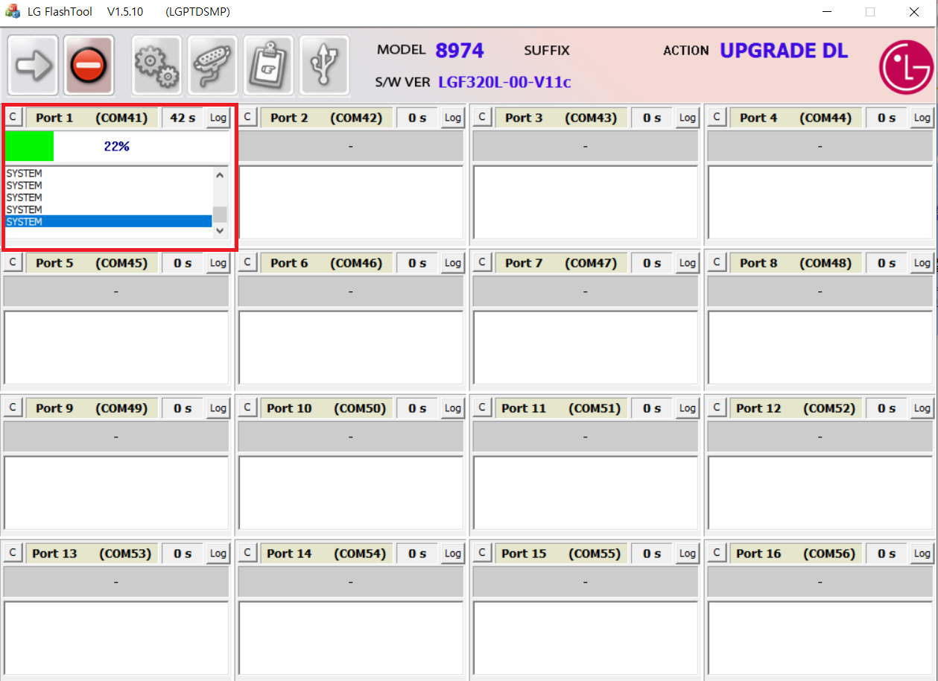Click the LG FlashTool title bar app icon
Screen dimensions: 938x681
click(x=13, y=12)
